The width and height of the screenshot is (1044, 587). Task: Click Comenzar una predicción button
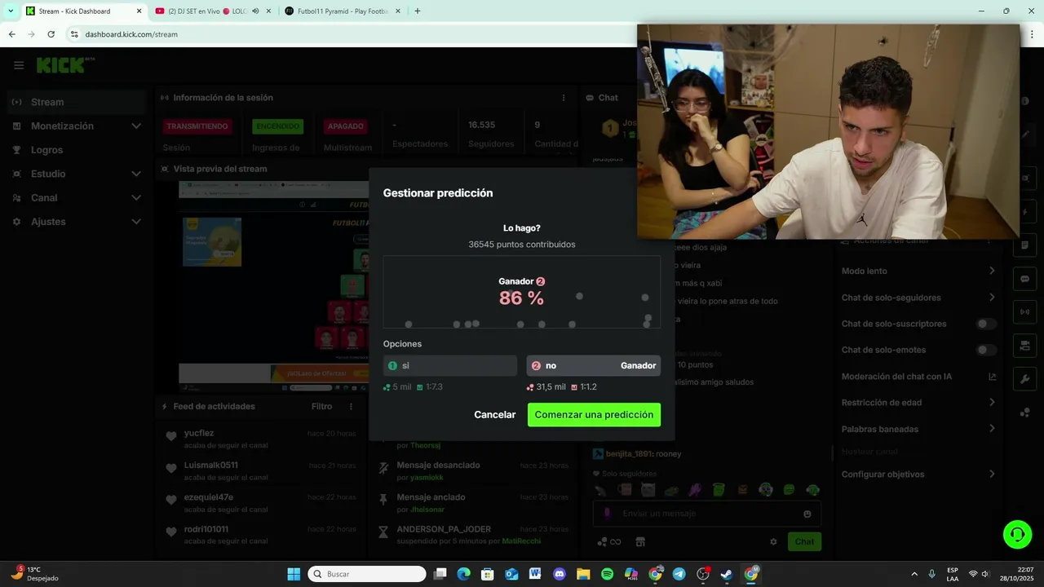coord(594,415)
